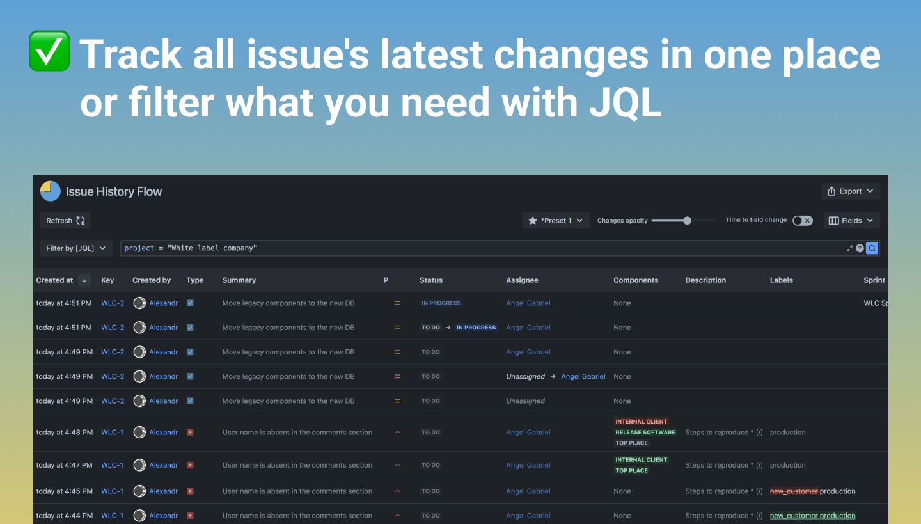Click the Assignee column header
Viewport: 921px width, 524px height.
coord(522,280)
